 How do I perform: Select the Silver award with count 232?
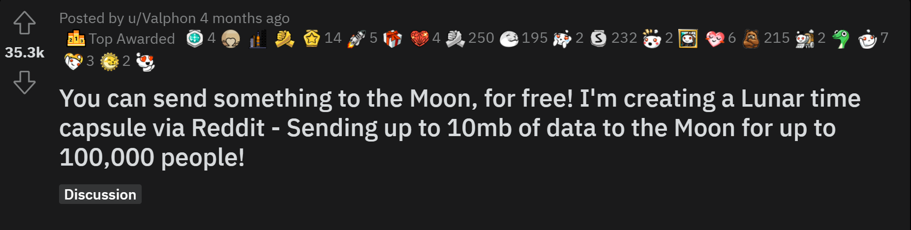(x=598, y=38)
